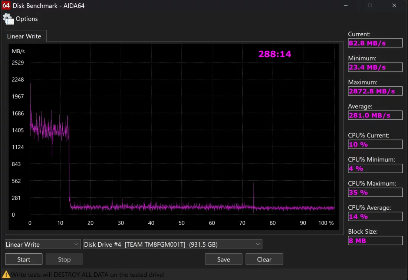The image size is (408, 280).
Task: Click the MB/s axis label on graph
Action: 18,51
